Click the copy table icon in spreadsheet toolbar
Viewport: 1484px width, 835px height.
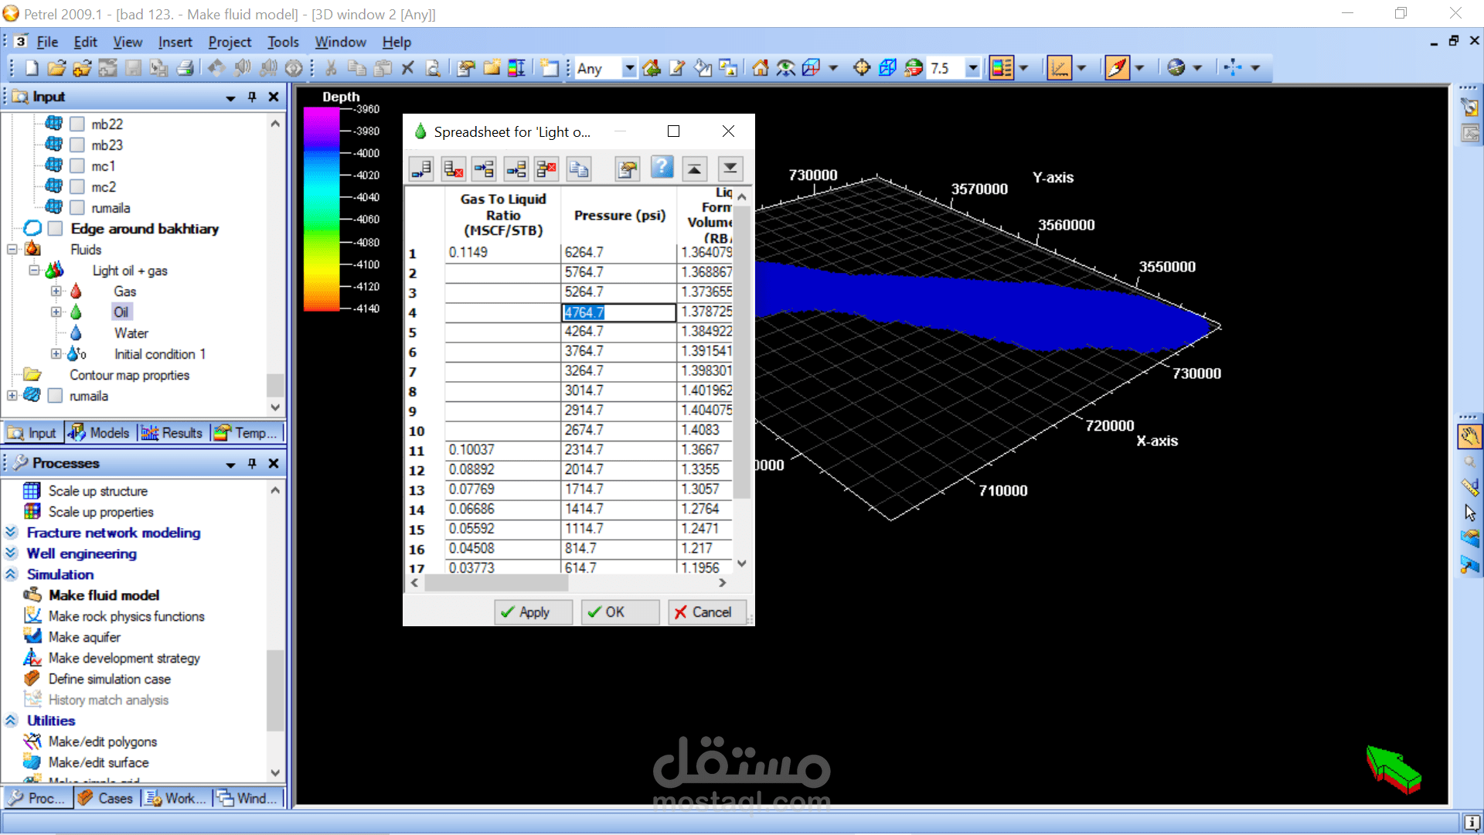tap(579, 169)
